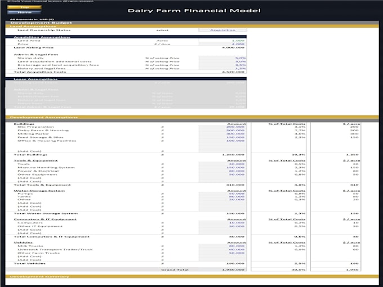Click the Acquisition Assumptions header bar

click(x=126, y=37)
